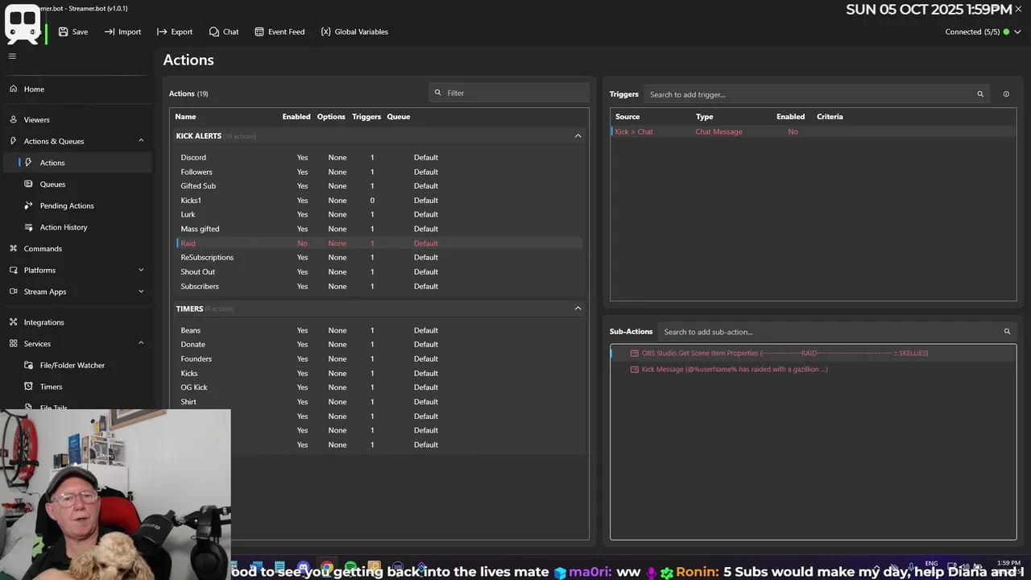The image size is (1031, 580).
Task: Open the Connected (5/5) status dropdown
Action: pos(983,32)
